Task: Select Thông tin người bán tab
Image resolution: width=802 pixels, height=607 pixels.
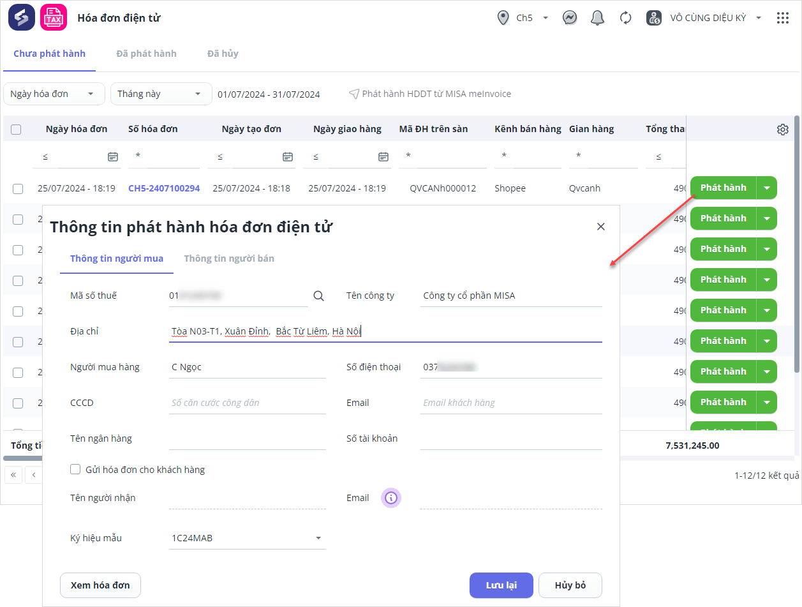Action: [x=229, y=259]
